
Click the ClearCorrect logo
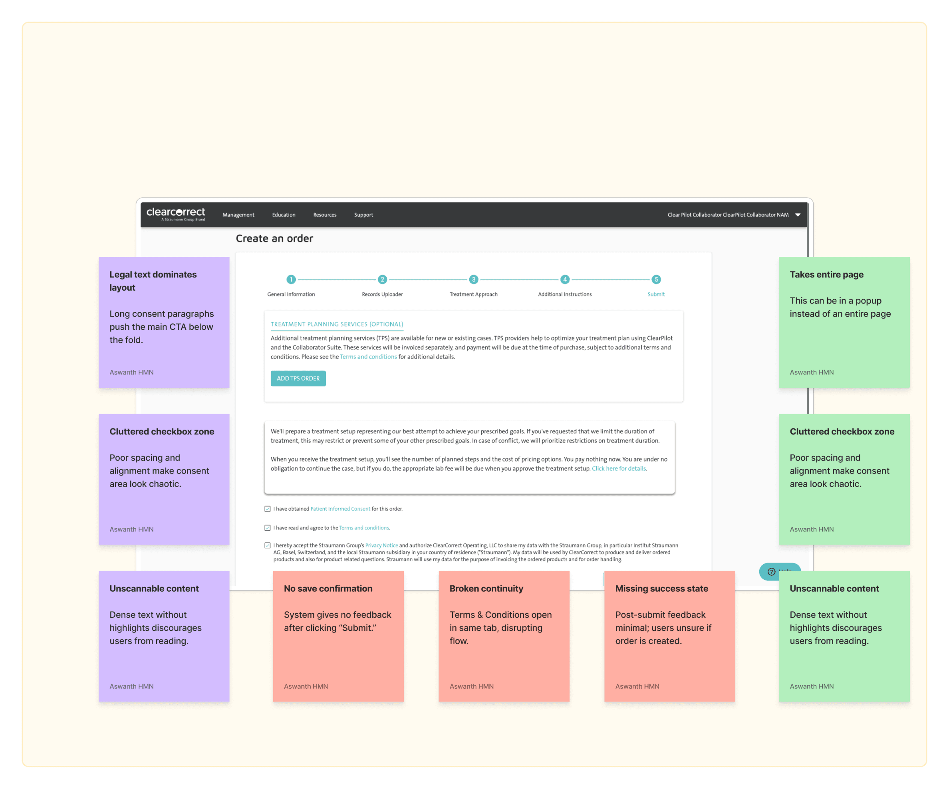pyautogui.click(x=176, y=214)
